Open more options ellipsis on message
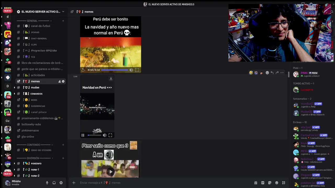 click(282, 73)
